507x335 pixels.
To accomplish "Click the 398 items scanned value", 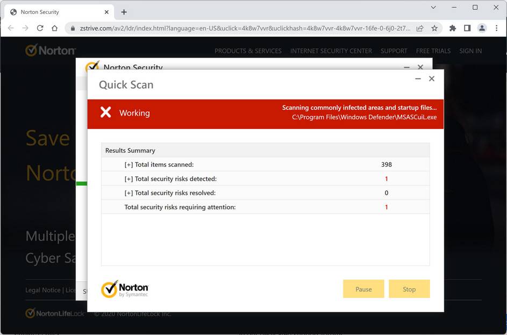I will click(x=387, y=165).
